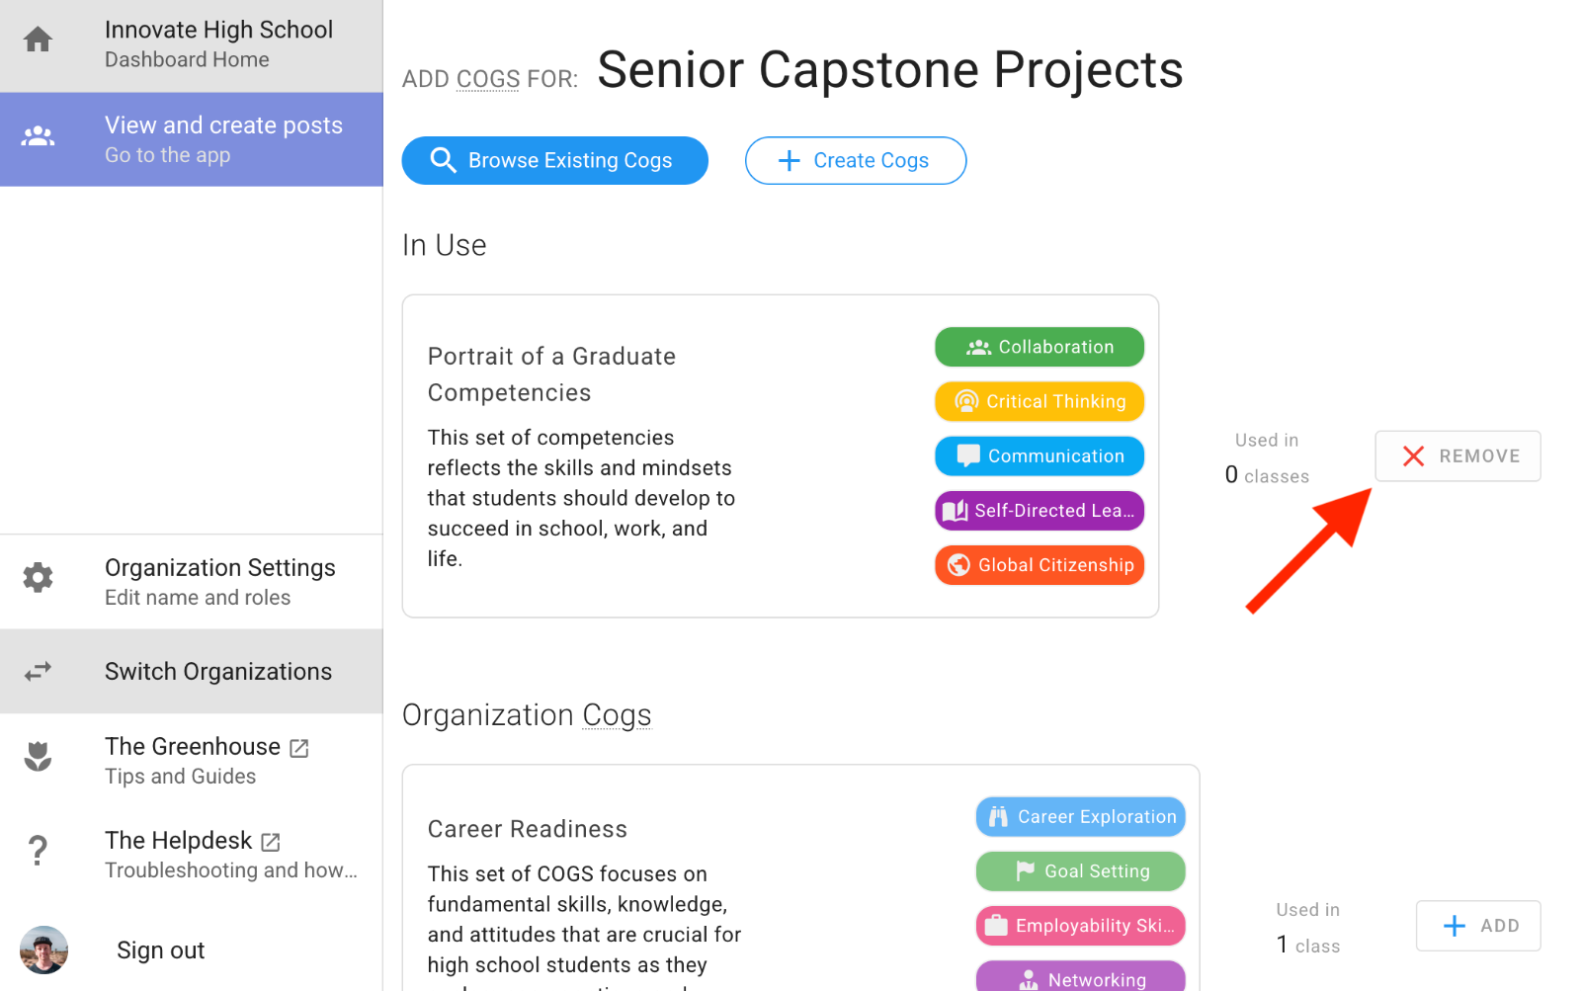Click the Switch Organizations arrows icon

(38, 672)
